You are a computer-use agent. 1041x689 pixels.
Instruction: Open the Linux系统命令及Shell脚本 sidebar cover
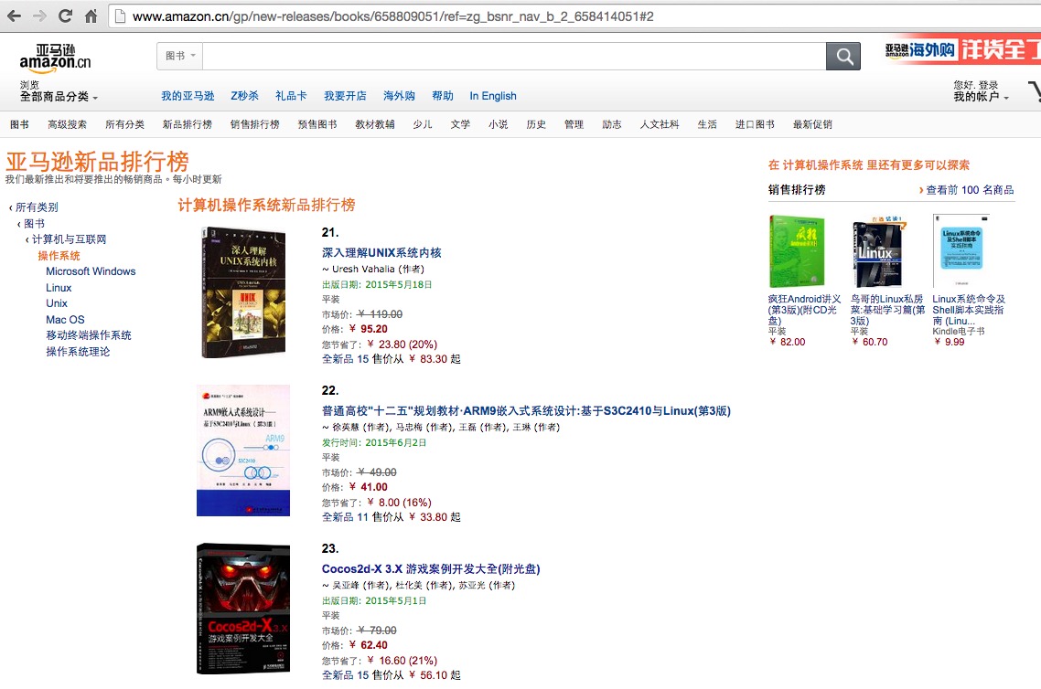click(961, 251)
